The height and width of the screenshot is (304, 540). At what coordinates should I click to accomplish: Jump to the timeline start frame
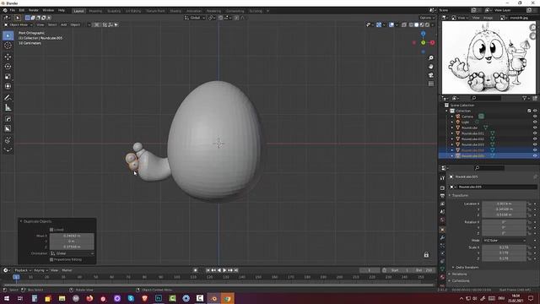(208, 270)
